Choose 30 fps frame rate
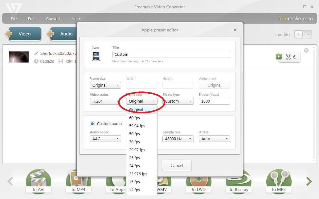The height and width of the screenshot is (199, 319). point(142,142)
